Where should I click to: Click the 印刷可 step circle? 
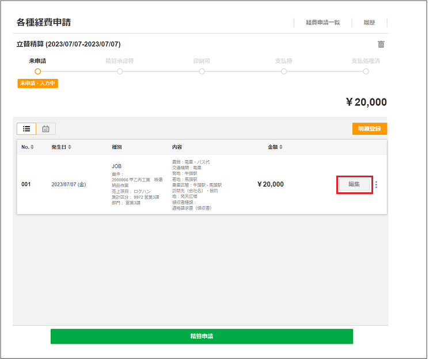pyautogui.click(x=202, y=71)
